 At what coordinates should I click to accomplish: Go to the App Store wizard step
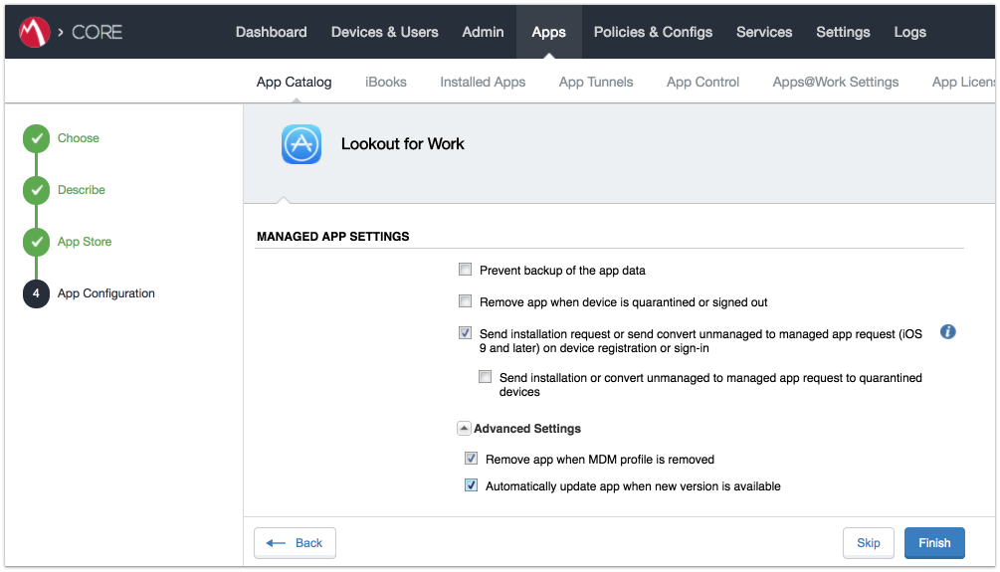pos(85,242)
